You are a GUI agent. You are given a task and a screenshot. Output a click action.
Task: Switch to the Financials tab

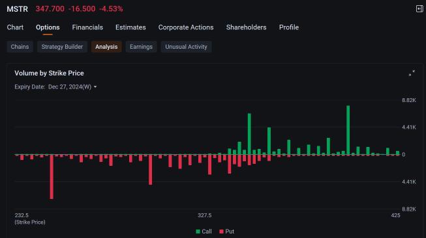point(87,27)
